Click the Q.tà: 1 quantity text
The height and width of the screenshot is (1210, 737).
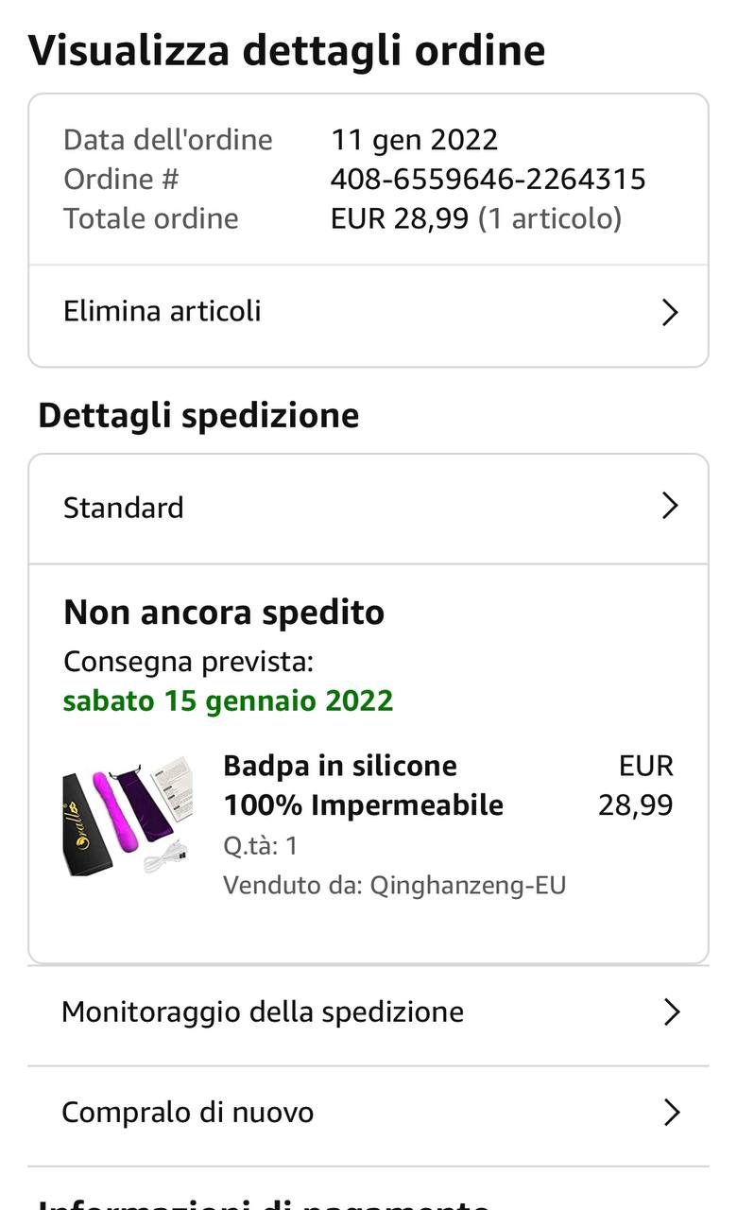(260, 845)
